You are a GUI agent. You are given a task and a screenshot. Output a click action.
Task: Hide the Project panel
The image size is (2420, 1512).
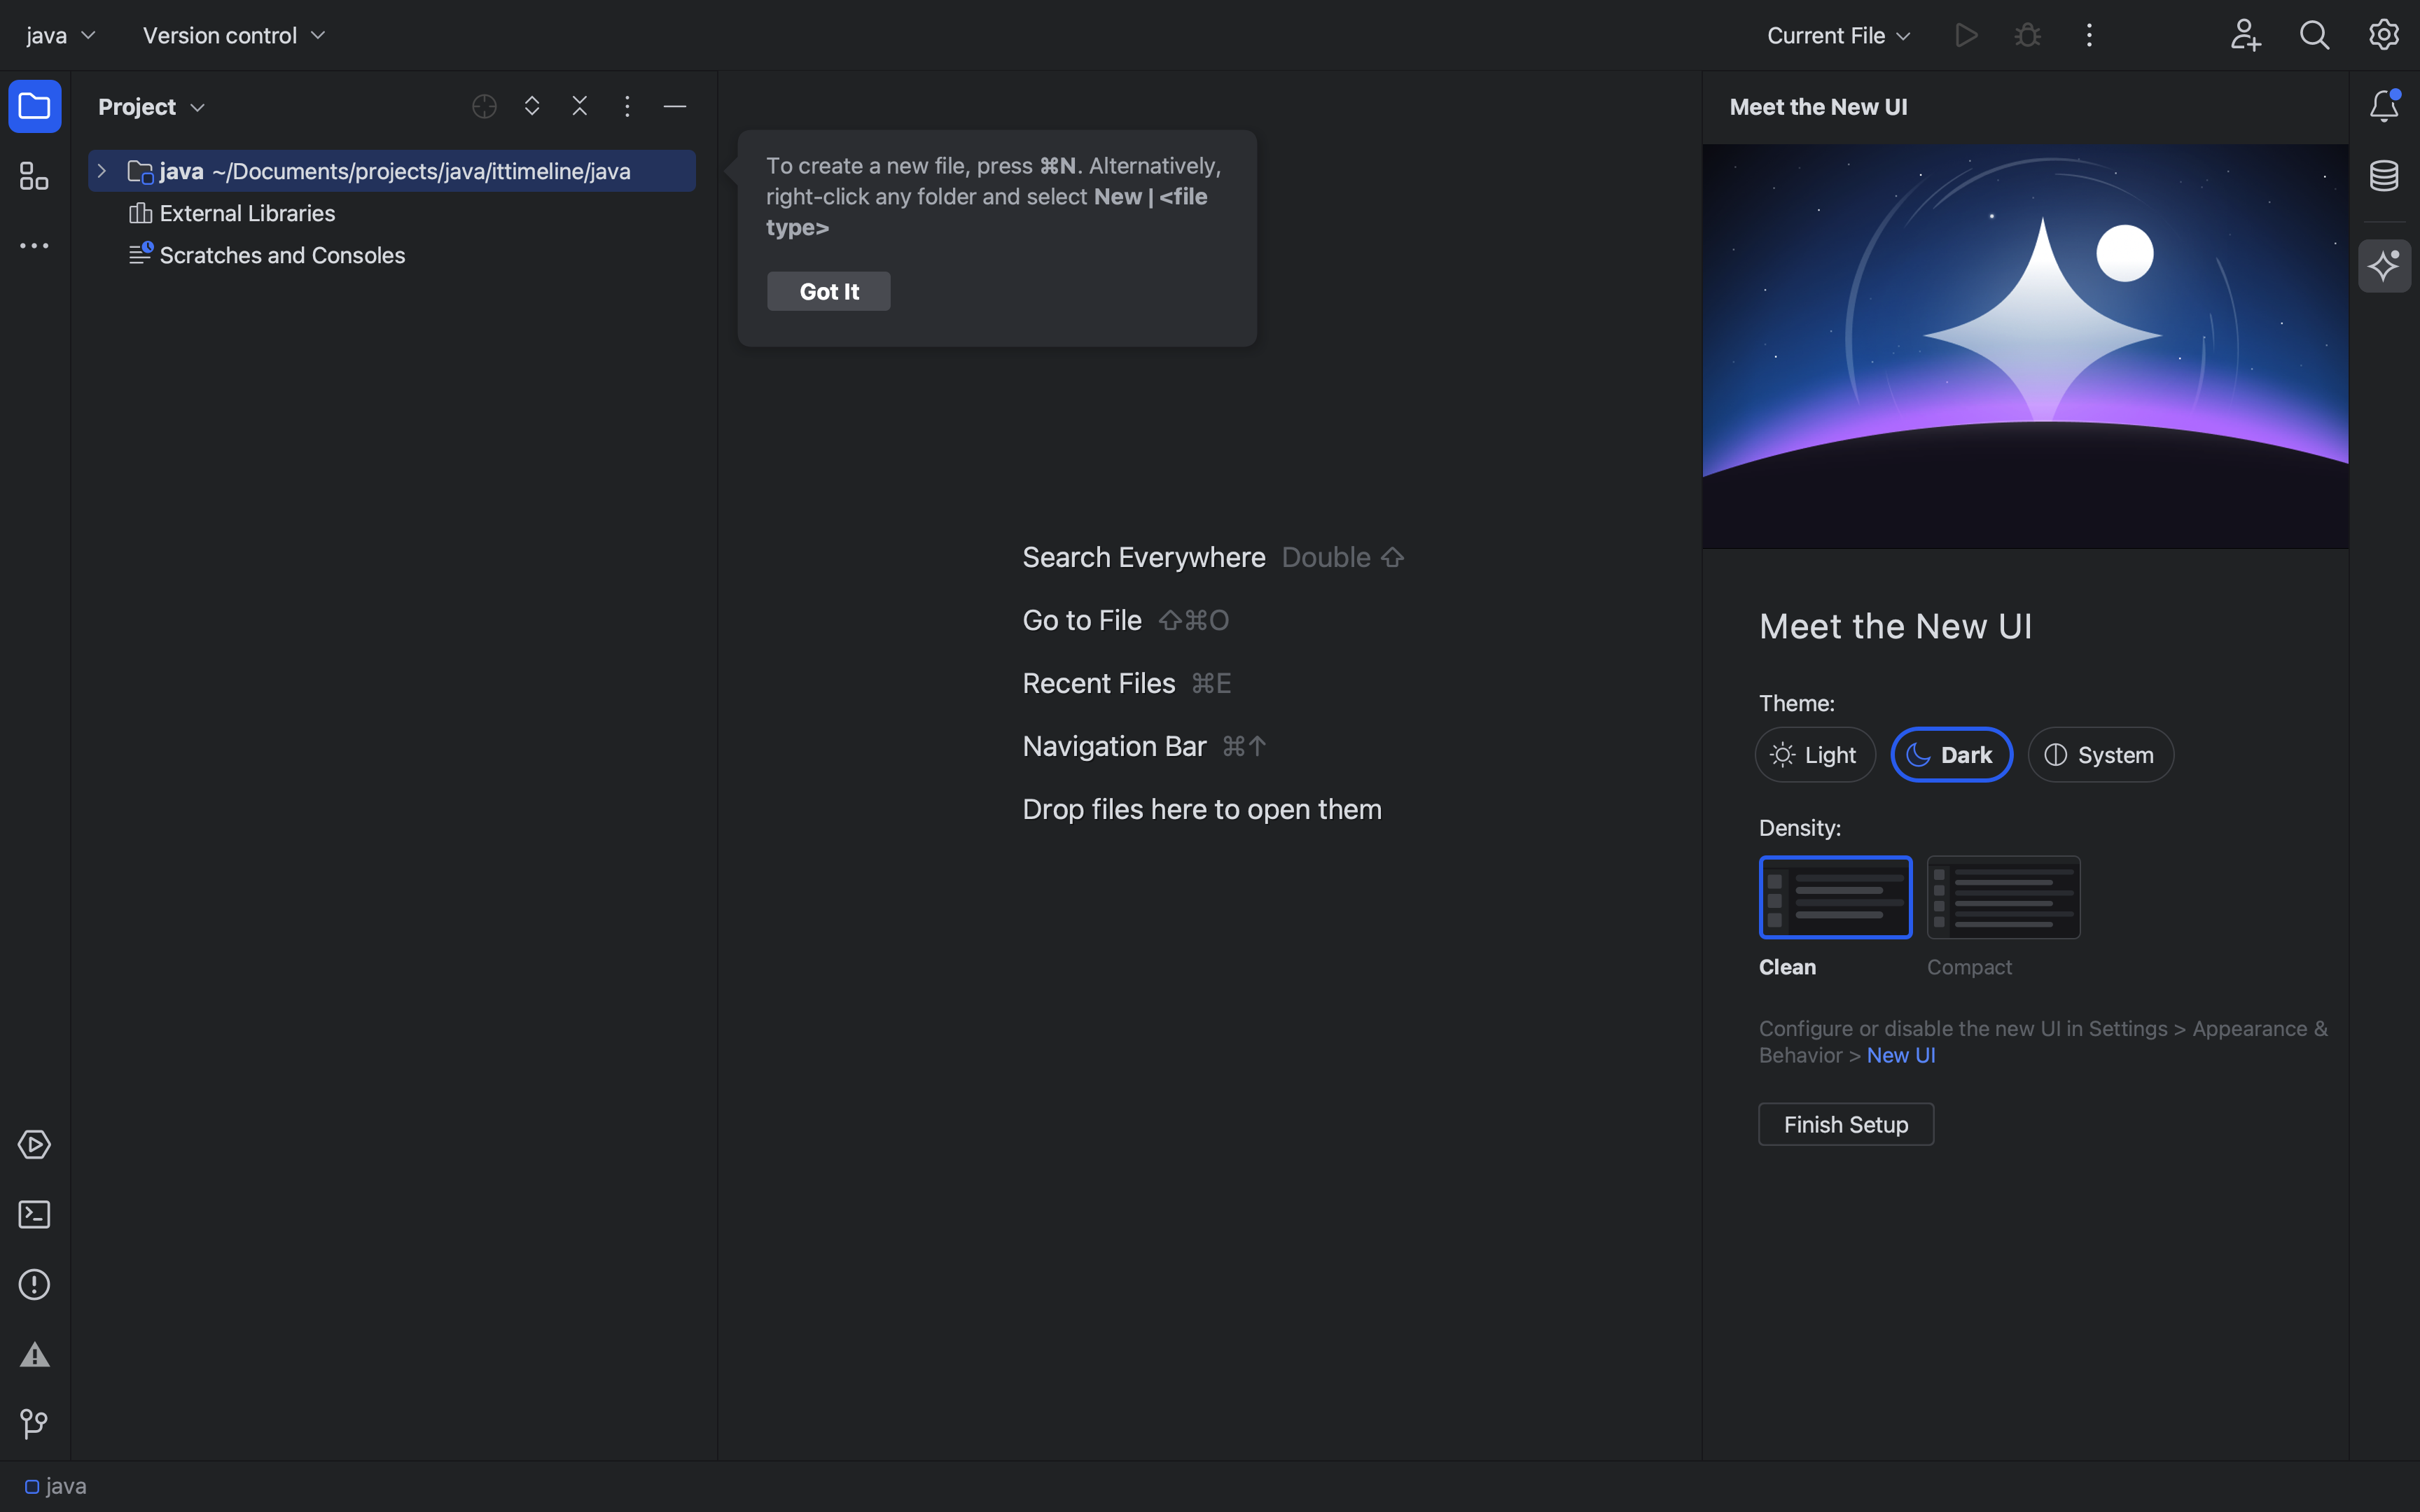[675, 106]
